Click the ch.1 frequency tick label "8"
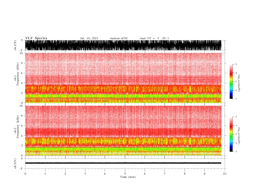 tap(22, 63)
